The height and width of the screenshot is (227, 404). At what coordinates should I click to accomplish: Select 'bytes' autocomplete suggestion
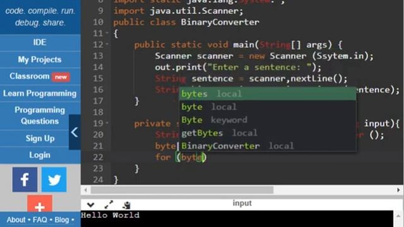point(268,94)
